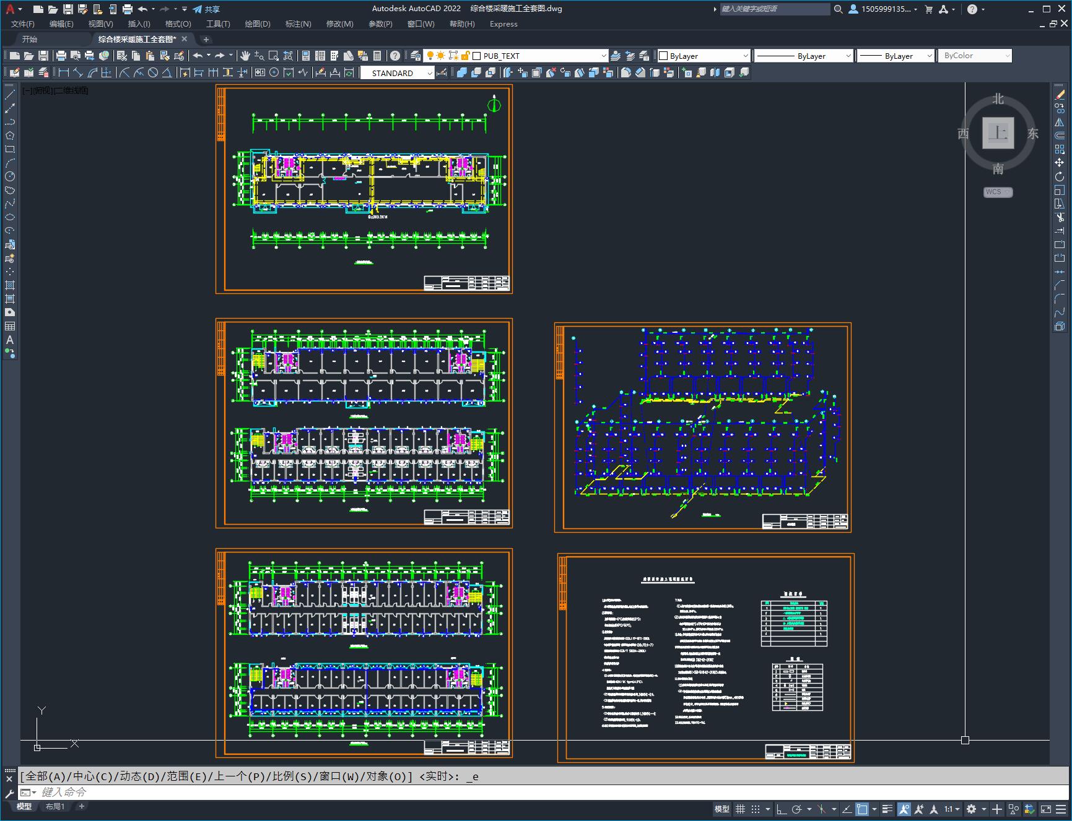The width and height of the screenshot is (1072, 821).
Task: Toggle 2D object snap in status bar
Action: pyautogui.click(x=862, y=809)
